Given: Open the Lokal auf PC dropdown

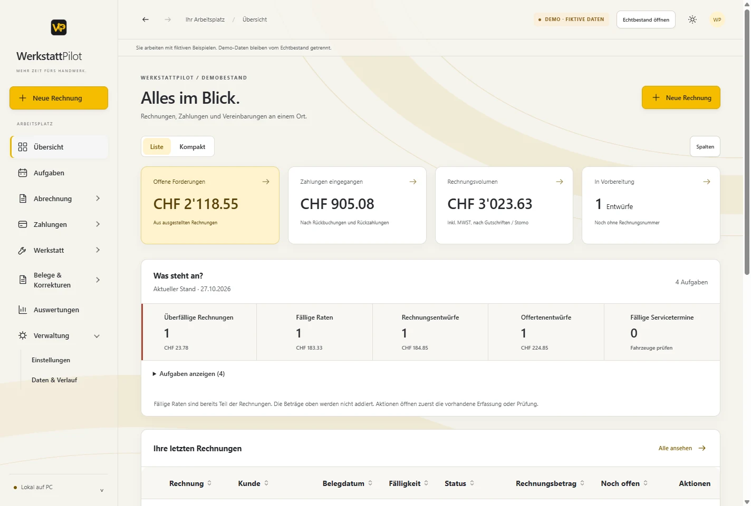Looking at the screenshot, I should 59,488.
